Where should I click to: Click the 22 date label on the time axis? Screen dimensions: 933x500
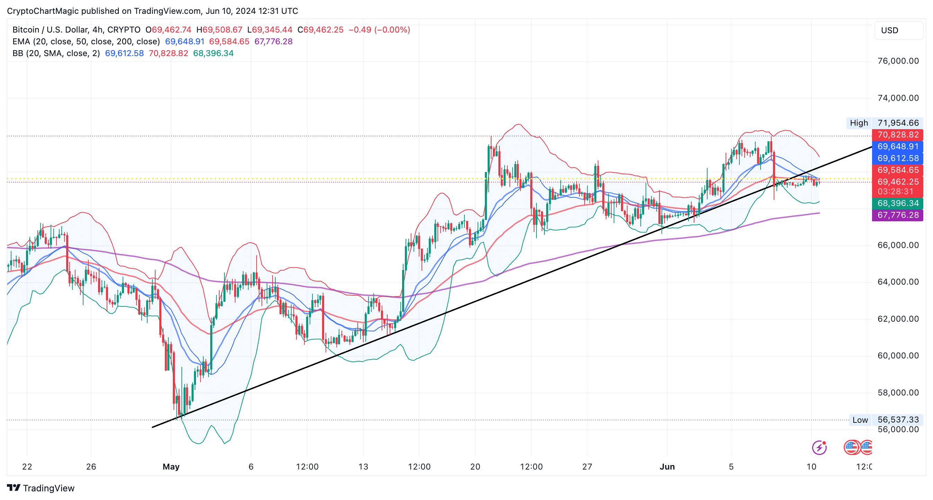click(27, 467)
